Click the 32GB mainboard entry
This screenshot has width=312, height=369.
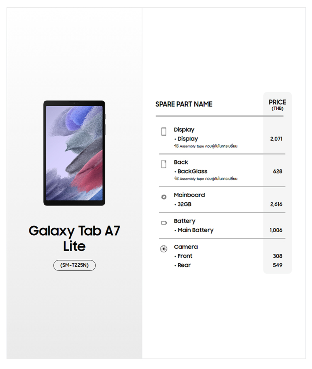pyautogui.click(x=184, y=204)
